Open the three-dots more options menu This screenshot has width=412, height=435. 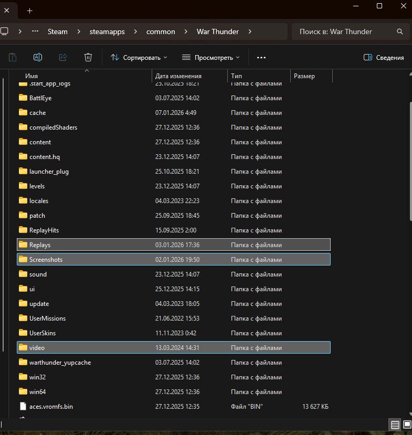pos(261,57)
